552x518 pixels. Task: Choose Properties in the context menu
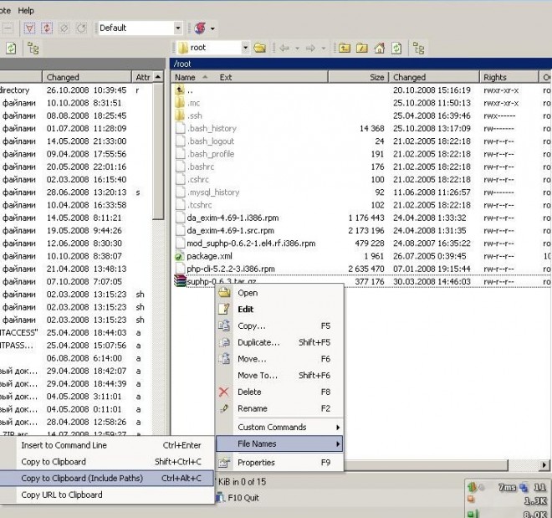[x=256, y=462]
